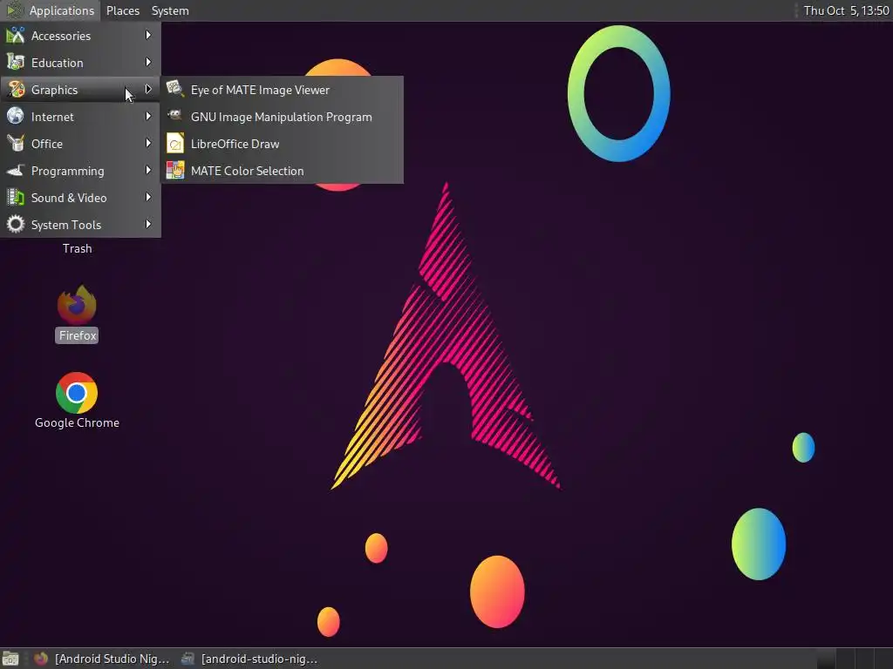Click the Applications menu logo icon
Image resolution: width=893 pixels, height=669 pixels.
(x=14, y=10)
